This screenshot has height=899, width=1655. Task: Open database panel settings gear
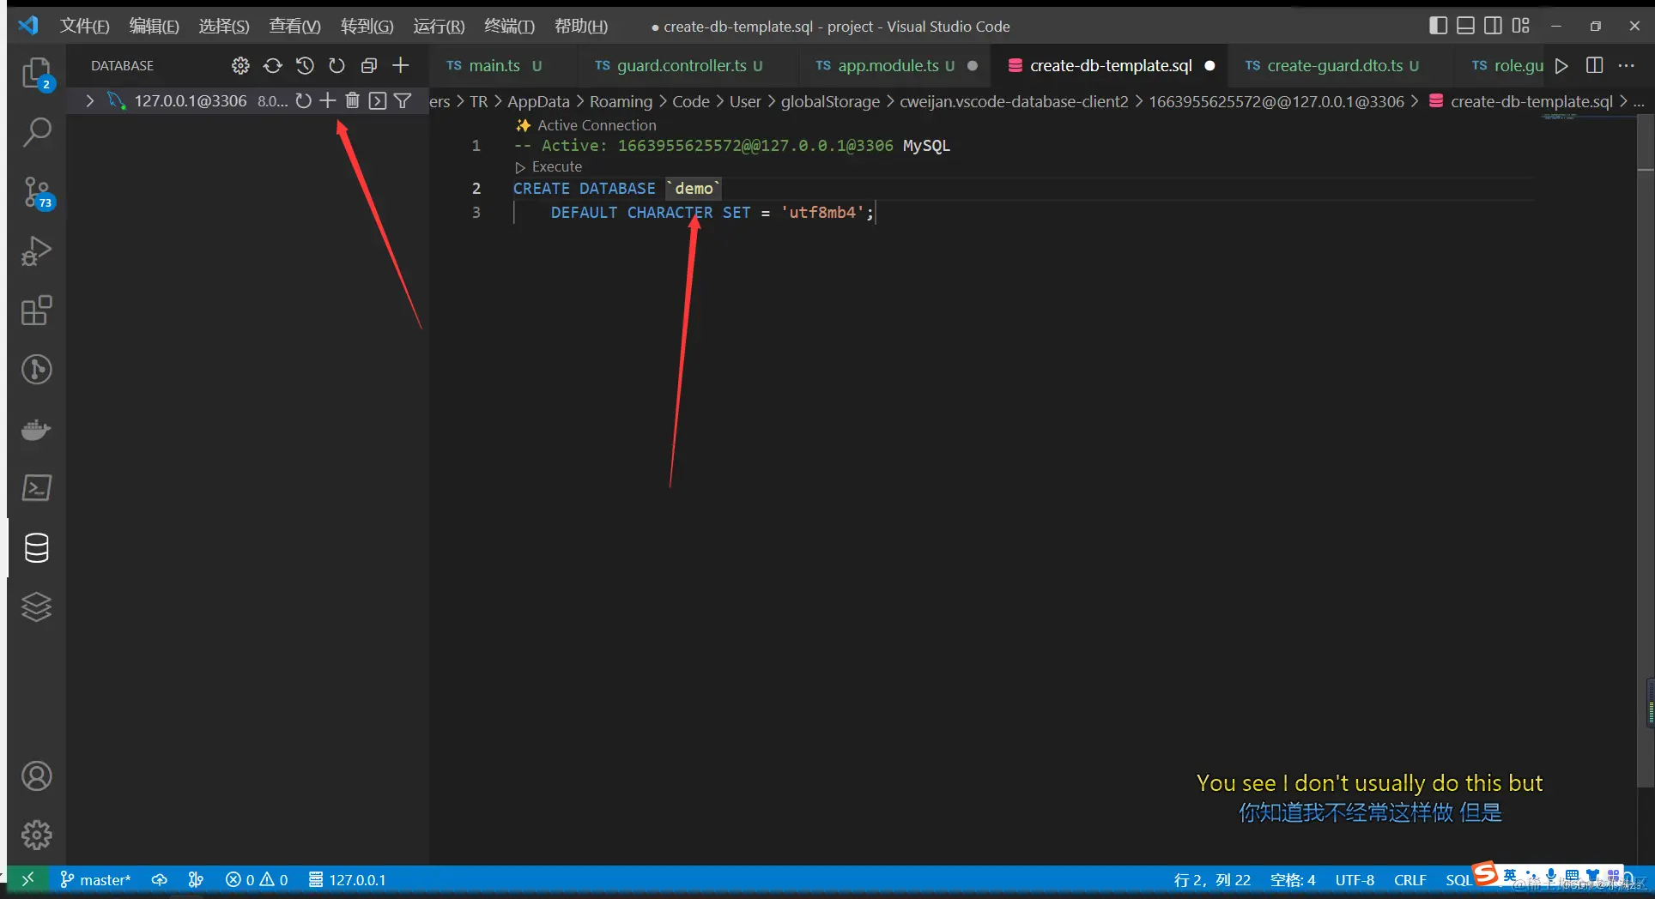pyautogui.click(x=240, y=65)
